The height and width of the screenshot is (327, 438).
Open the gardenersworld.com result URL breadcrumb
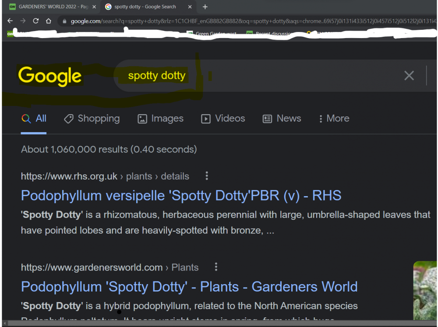pos(109,267)
